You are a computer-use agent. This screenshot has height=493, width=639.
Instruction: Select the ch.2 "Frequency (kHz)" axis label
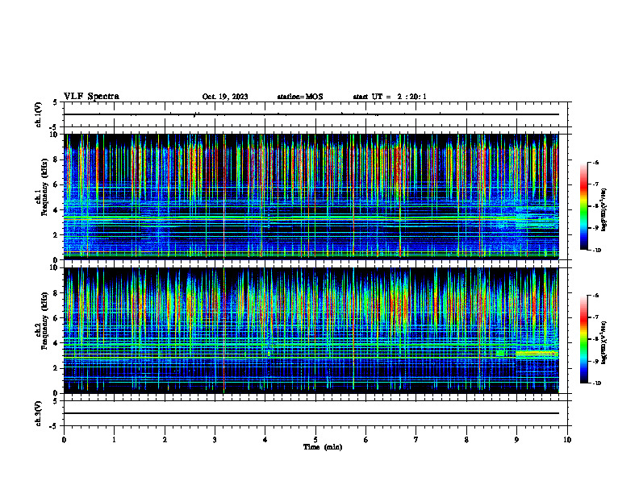click(44, 321)
